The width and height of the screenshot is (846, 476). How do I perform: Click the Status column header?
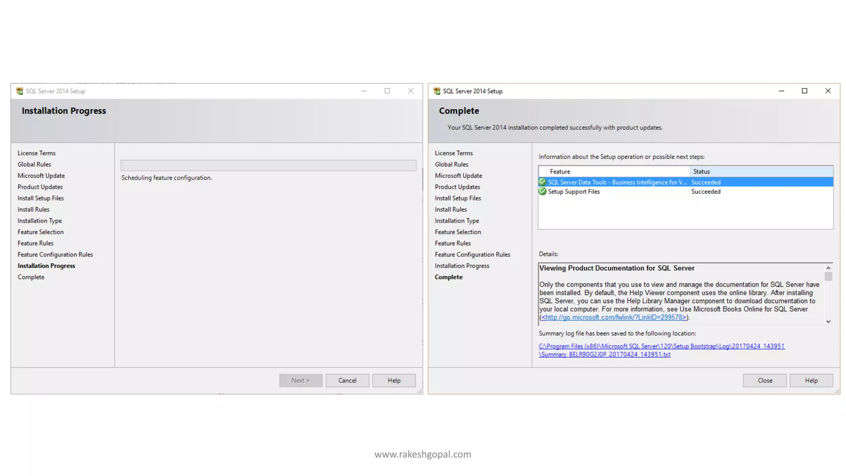[x=701, y=171]
